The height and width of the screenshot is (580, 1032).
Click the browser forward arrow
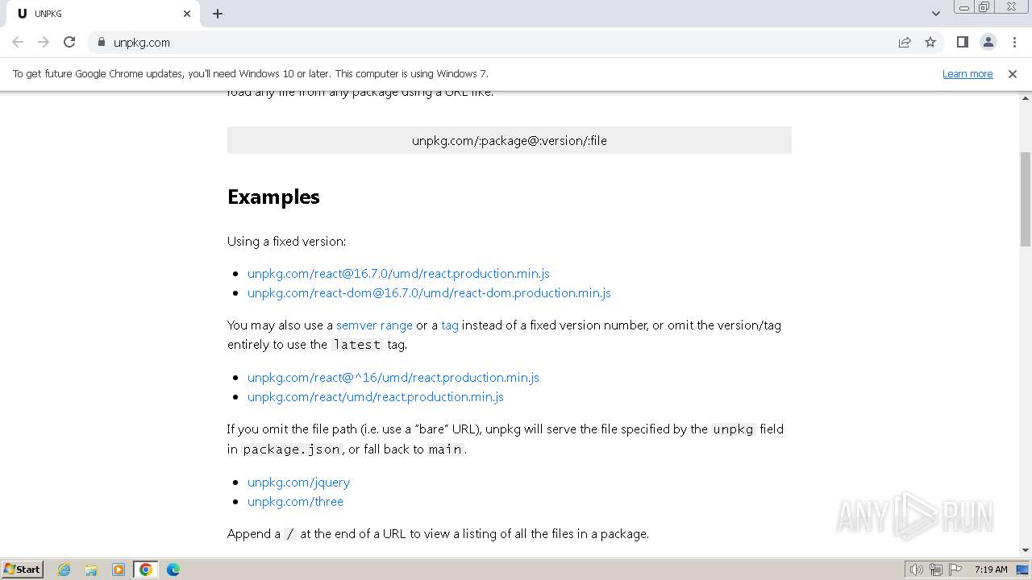tap(44, 42)
